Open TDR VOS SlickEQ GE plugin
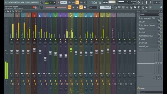This screenshot has height=94, width=167. tap(146, 36)
